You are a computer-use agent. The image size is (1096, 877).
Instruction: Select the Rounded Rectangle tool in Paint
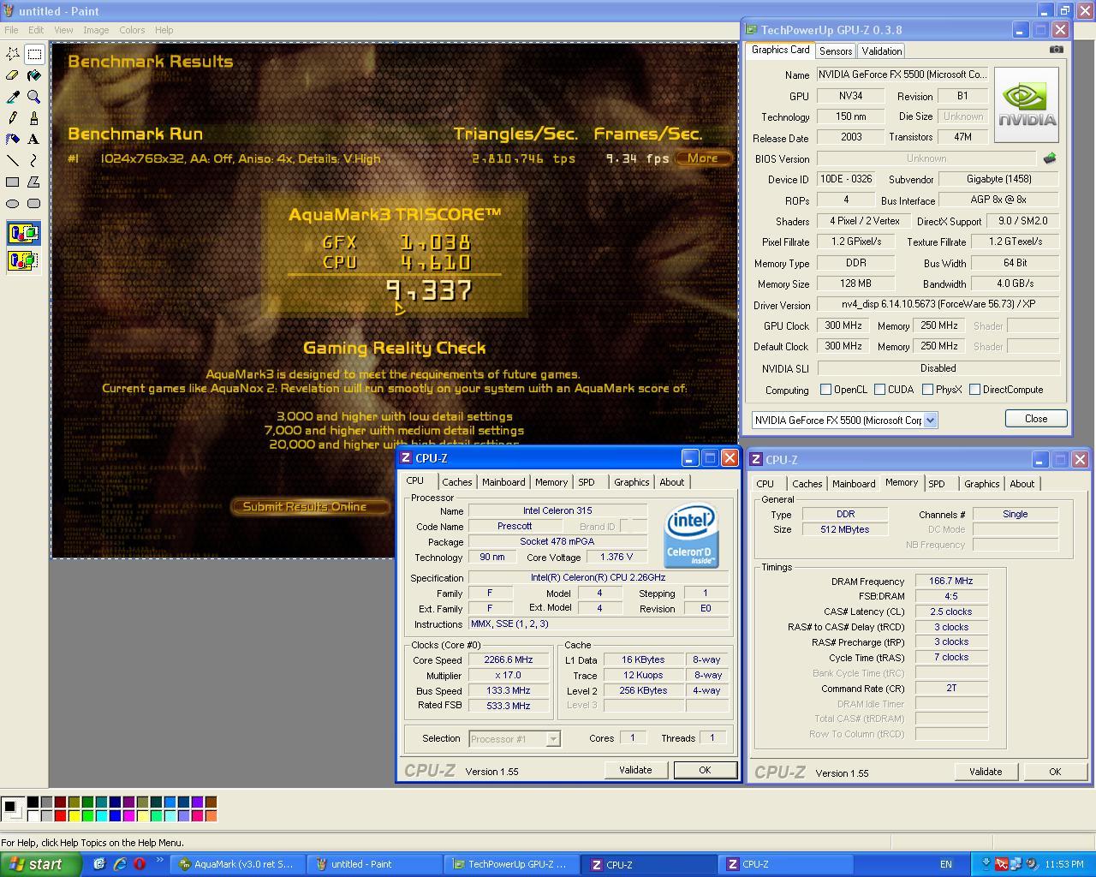coord(34,203)
